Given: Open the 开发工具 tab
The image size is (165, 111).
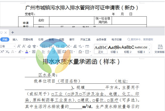Looking at the screenshot, I should tap(85, 39).
